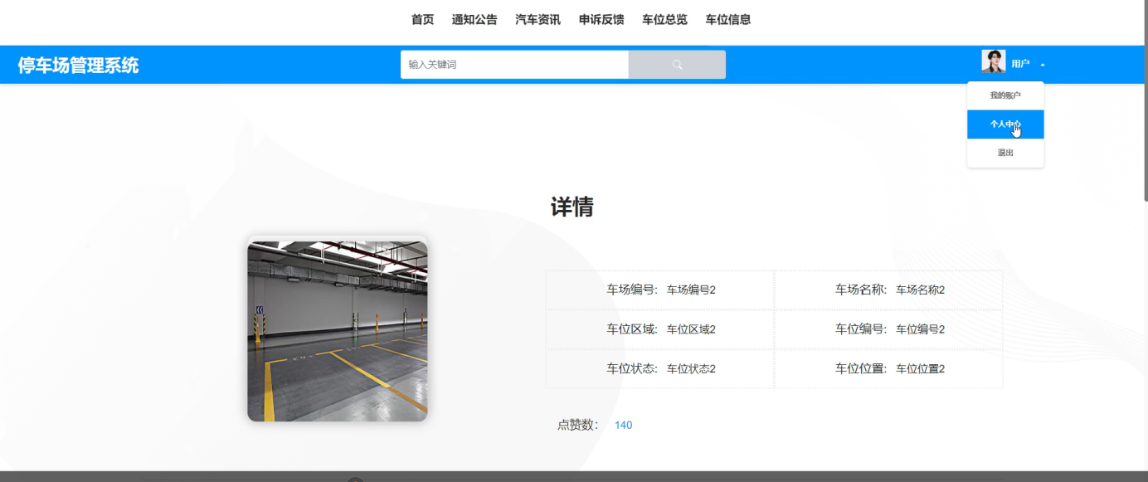
Task: Click the 车位状态2 value
Action: coord(691,369)
